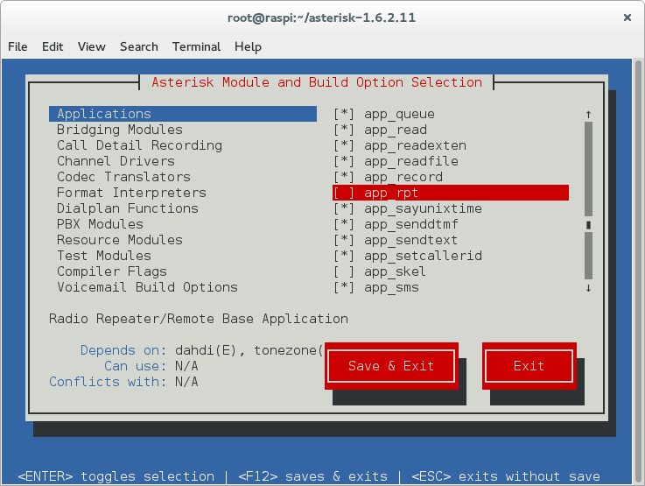
Task: Select Call Detail Recording category
Action: point(139,145)
